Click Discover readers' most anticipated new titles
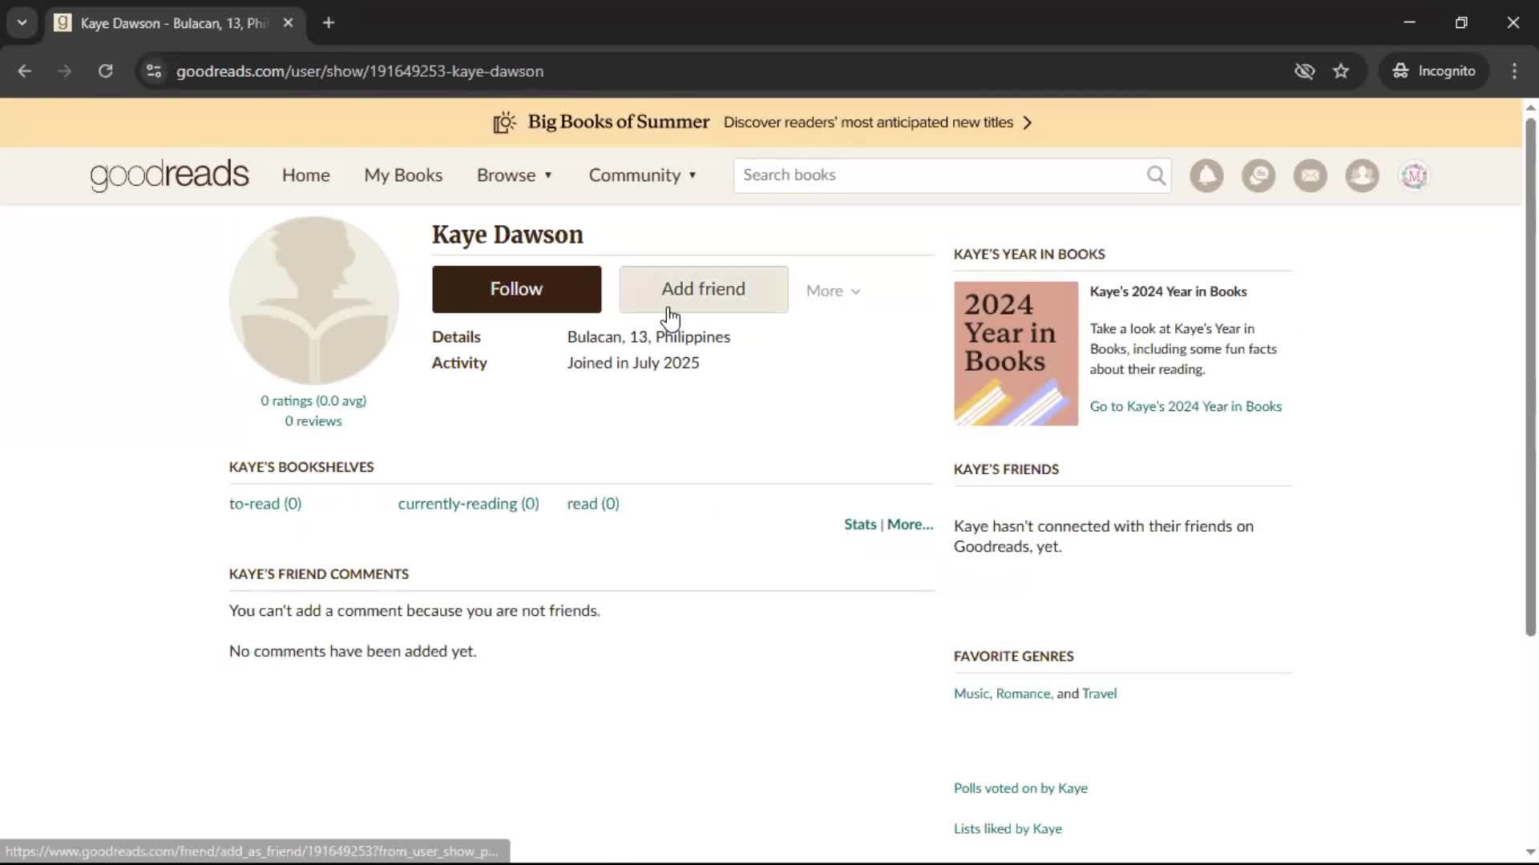1539x865 pixels. tap(868, 123)
